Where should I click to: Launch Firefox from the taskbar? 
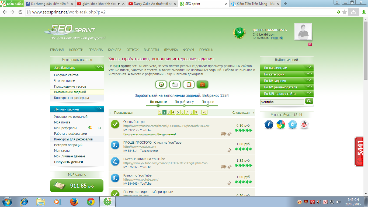(74, 202)
